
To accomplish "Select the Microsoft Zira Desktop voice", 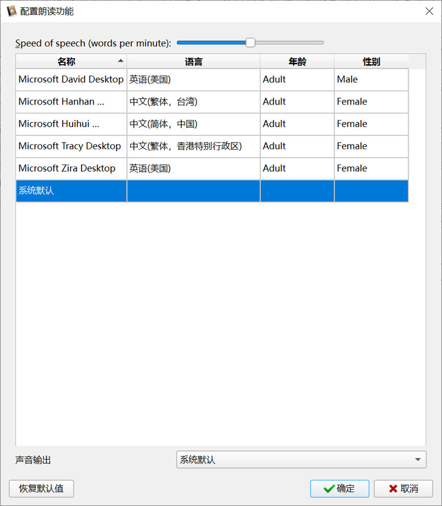I will click(71, 169).
